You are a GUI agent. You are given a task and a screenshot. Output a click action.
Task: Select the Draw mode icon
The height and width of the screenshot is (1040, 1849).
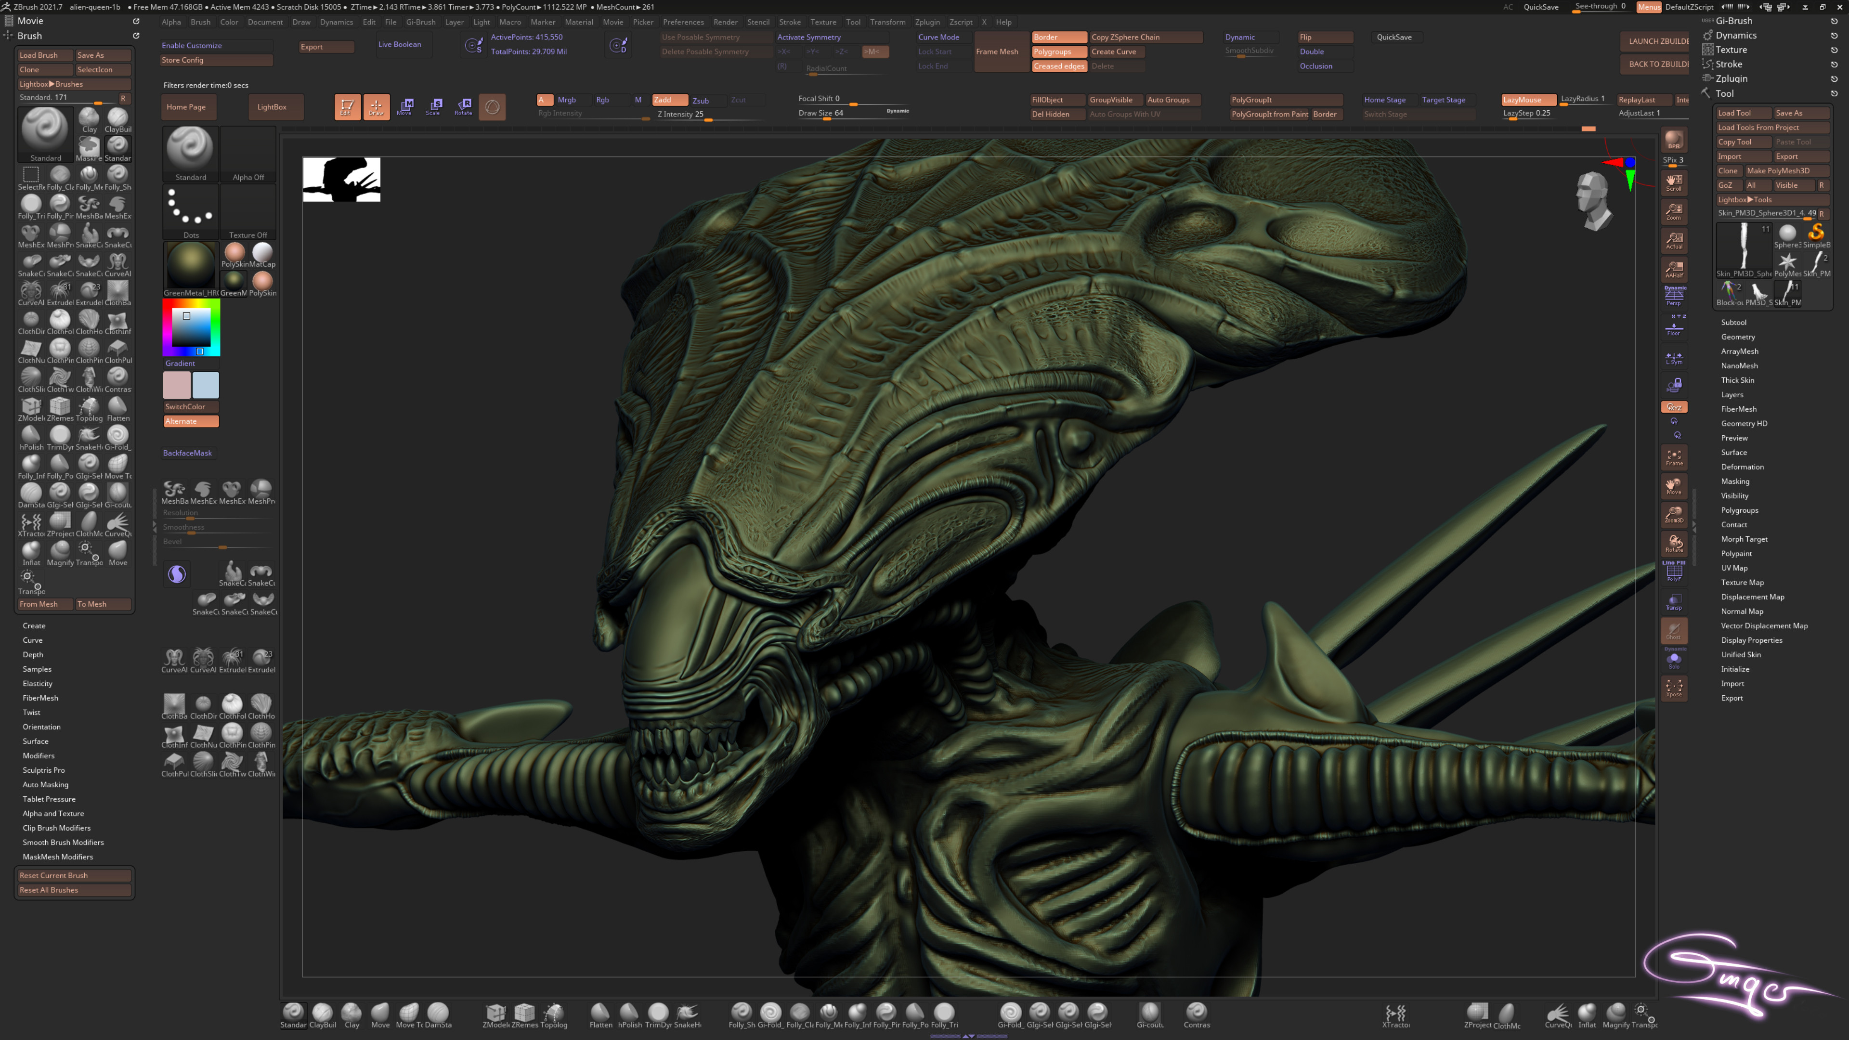pos(376,106)
